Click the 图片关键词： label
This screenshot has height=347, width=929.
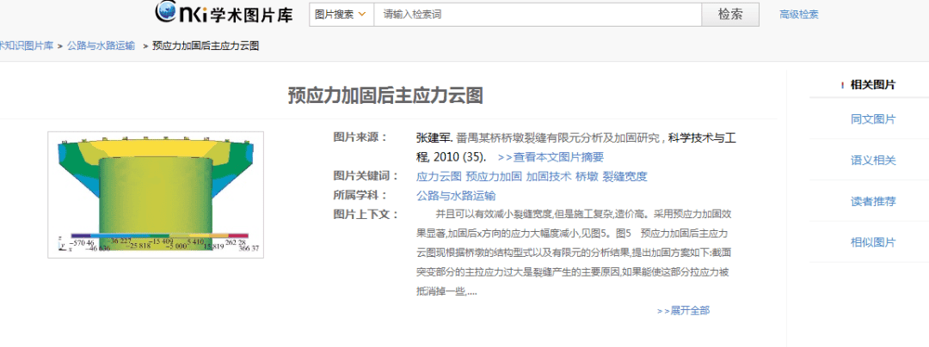[366, 175]
